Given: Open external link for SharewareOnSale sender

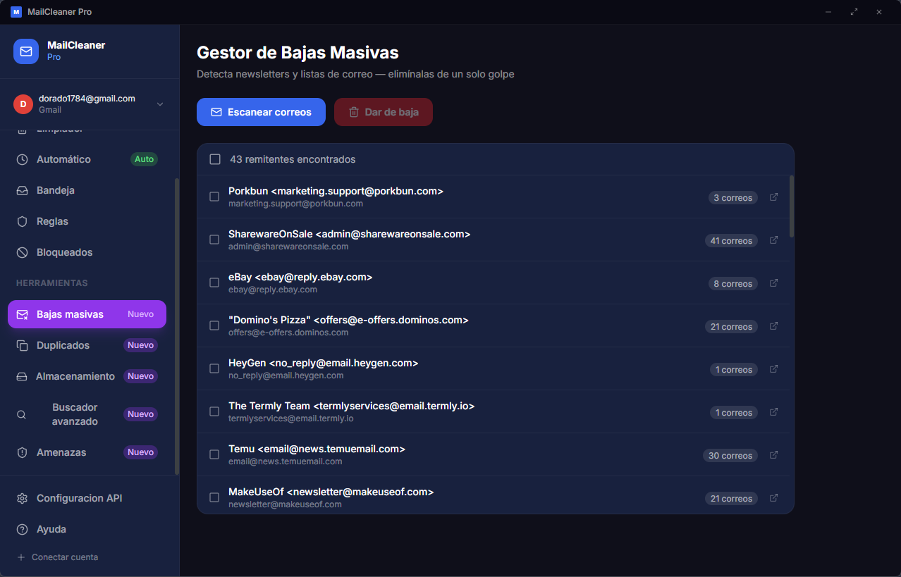Looking at the screenshot, I should 773,240.
